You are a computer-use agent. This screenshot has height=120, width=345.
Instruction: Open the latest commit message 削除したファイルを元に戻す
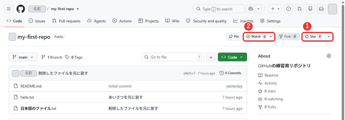pos(63,73)
